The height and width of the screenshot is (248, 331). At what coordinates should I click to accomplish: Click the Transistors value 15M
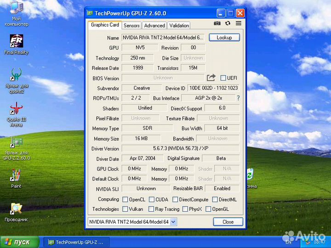pos(193,68)
